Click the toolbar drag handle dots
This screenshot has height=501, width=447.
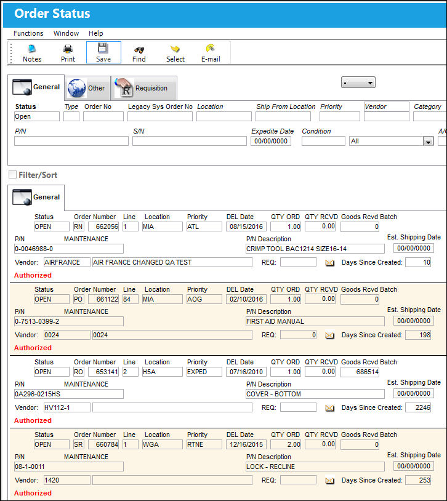pos(11,53)
